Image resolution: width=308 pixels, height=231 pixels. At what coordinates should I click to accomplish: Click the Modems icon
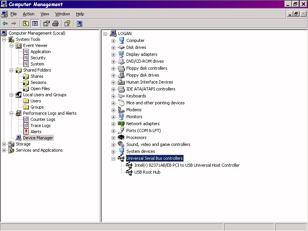click(121, 110)
